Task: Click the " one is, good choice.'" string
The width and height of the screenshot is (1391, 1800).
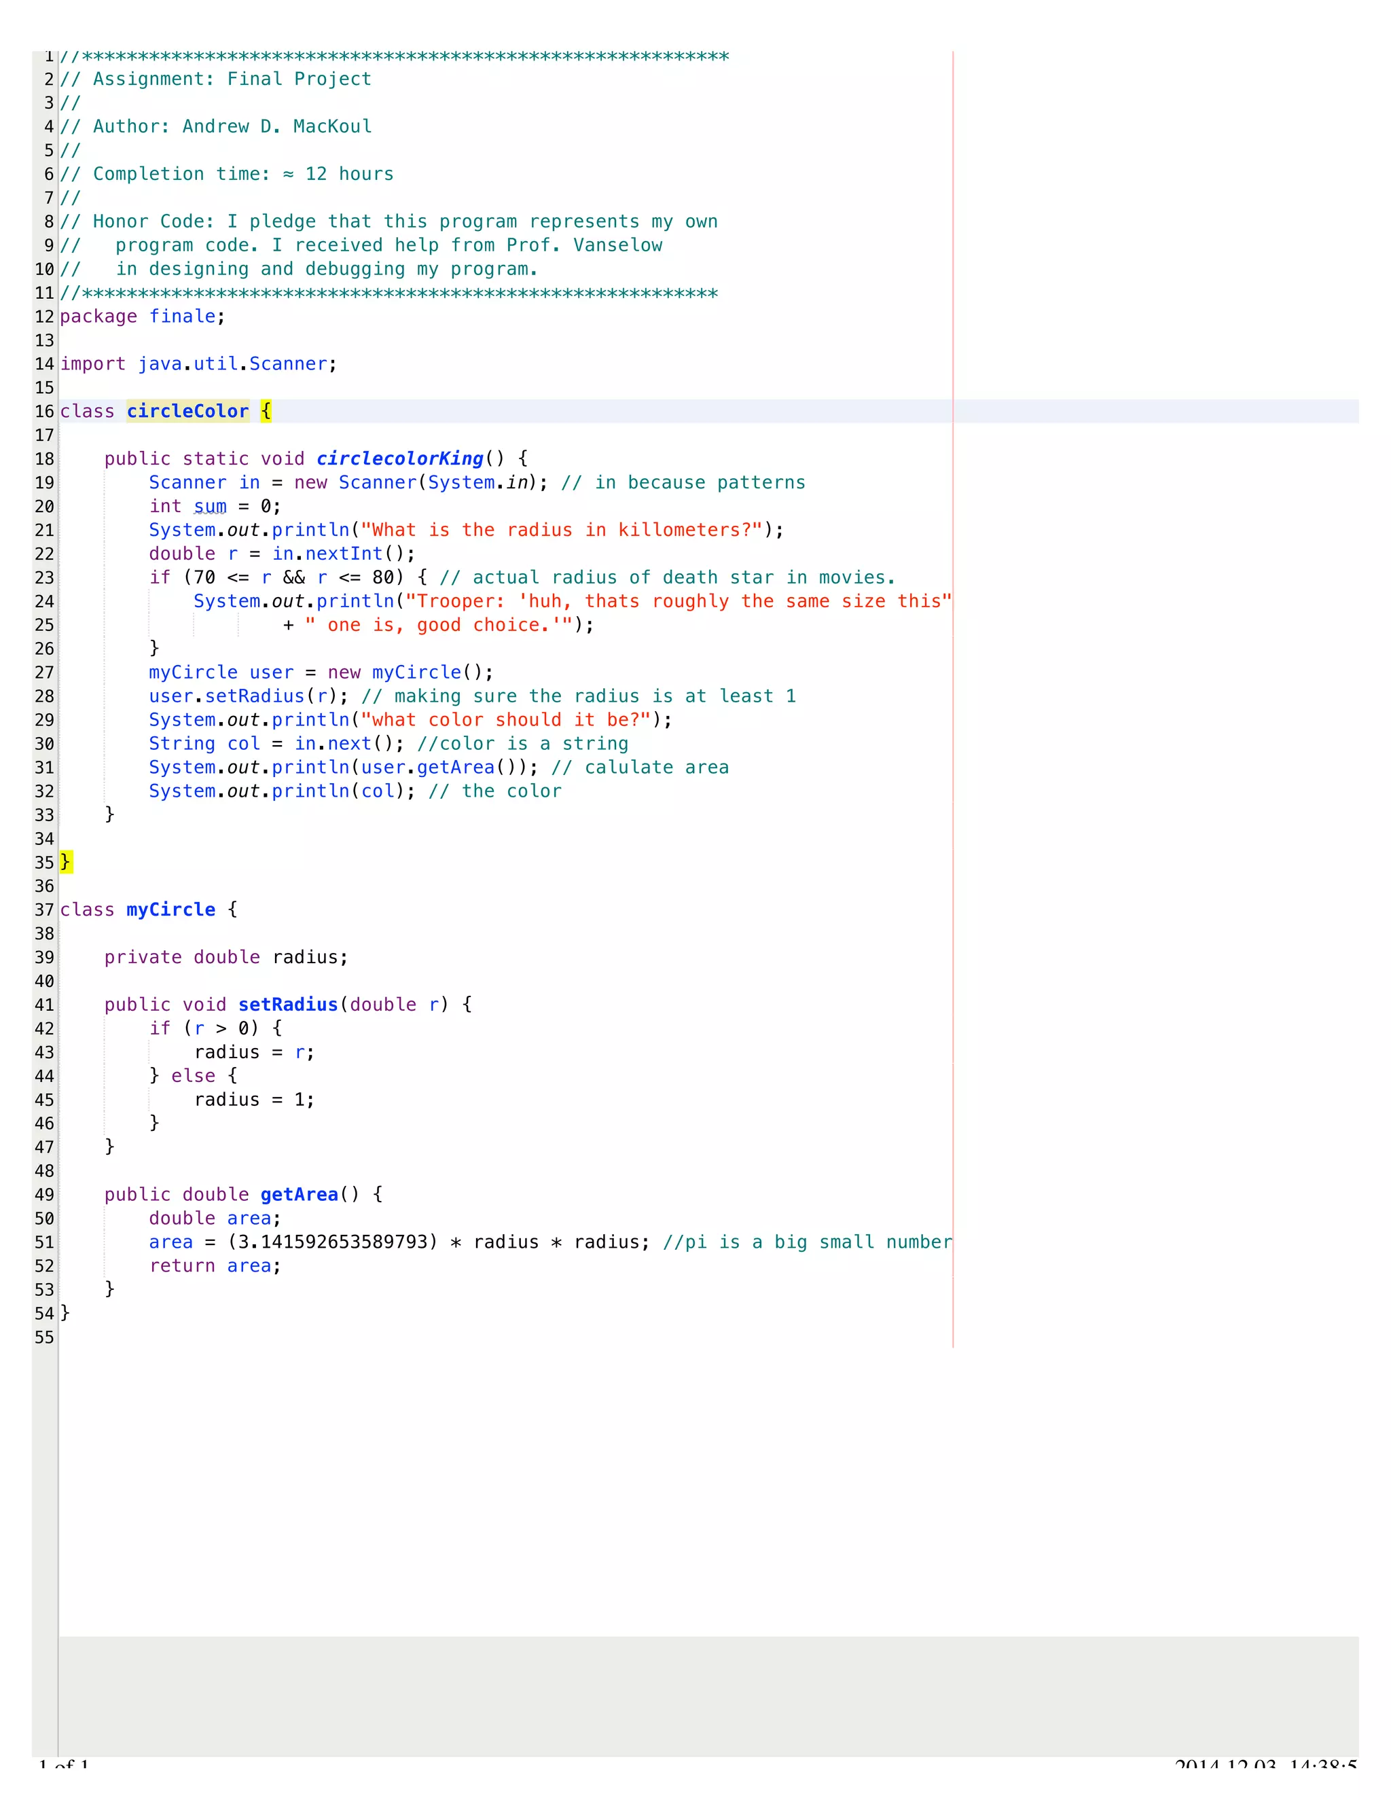Action: pyautogui.click(x=438, y=625)
